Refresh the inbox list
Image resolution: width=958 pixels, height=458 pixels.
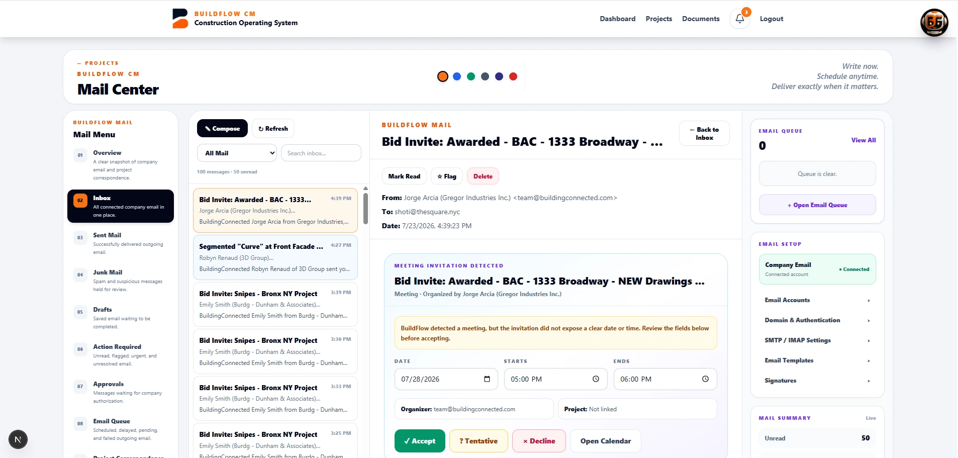pyautogui.click(x=273, y=128)
